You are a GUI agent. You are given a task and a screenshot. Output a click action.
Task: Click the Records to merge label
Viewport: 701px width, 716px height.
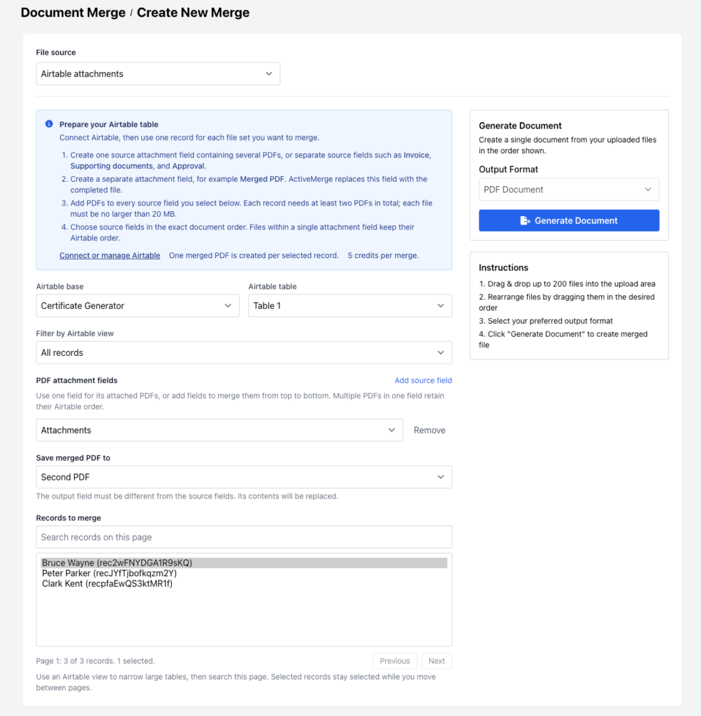pyautogui.click(x=68, y=518)
